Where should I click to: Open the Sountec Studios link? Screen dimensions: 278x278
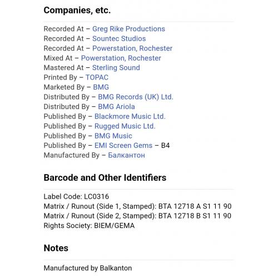119,38
